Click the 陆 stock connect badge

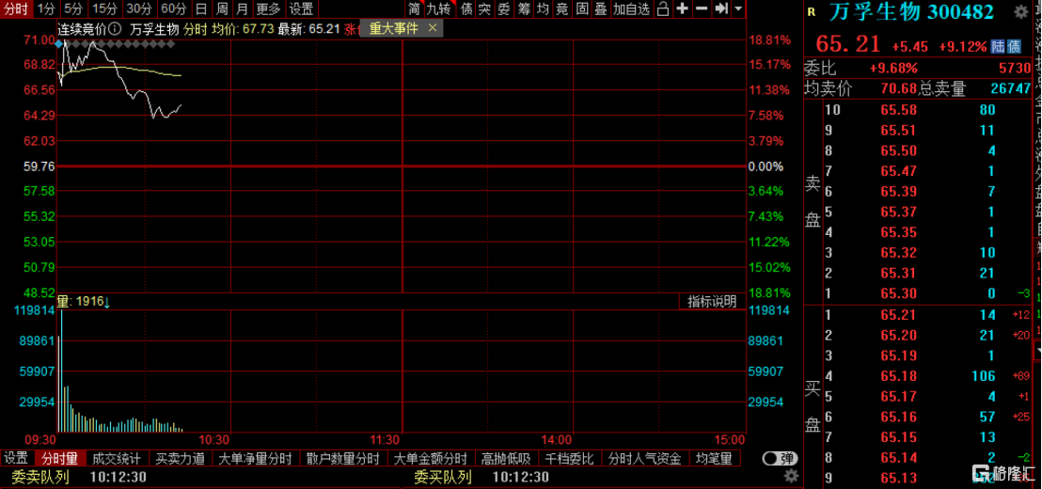tap(998, 46)
